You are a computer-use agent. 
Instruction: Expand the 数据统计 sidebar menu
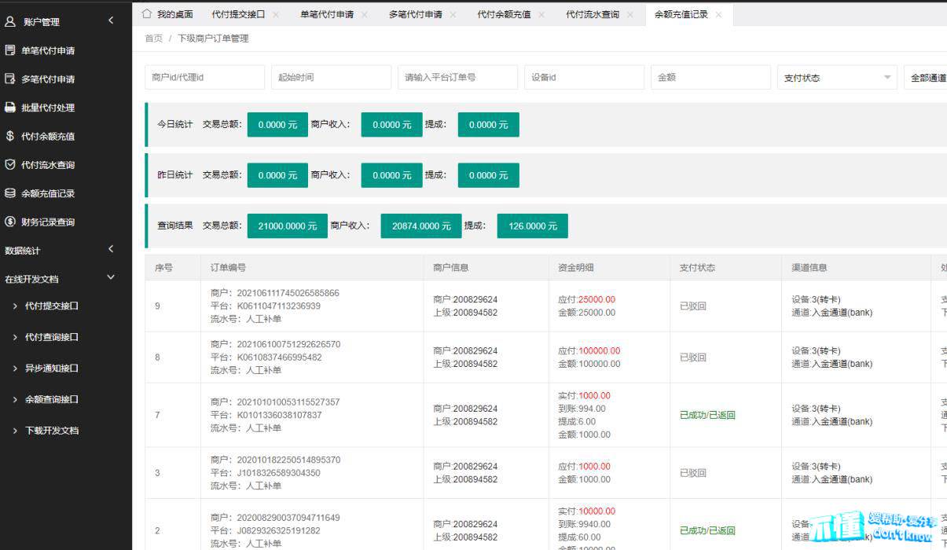(111, 250)
